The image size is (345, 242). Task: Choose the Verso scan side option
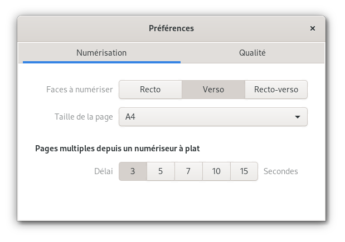(x=213, y=90)
